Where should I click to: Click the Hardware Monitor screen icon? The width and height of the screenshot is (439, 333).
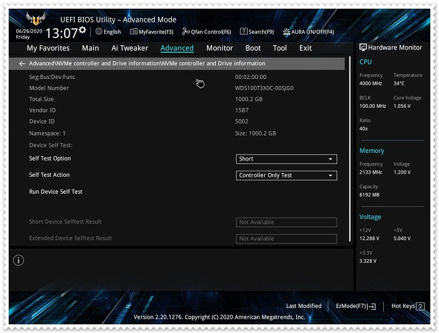click(x=363, y=47)
